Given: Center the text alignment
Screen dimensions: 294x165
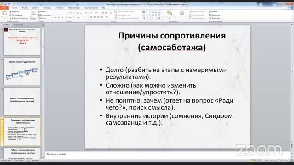Looking at the screenshot, I should (95, 17).
